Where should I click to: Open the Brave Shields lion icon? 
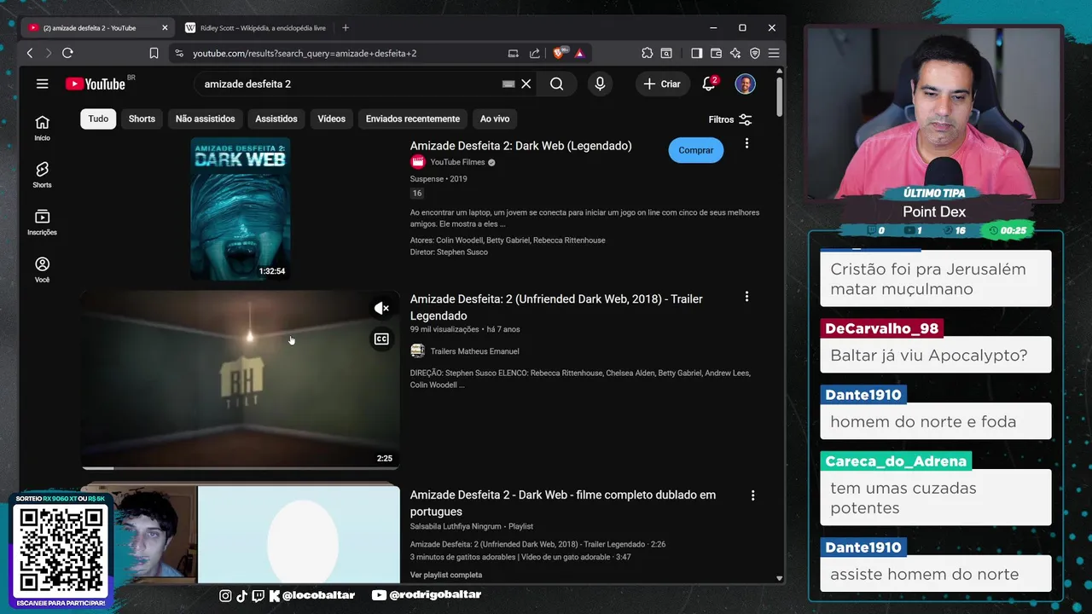coord(559,53)
